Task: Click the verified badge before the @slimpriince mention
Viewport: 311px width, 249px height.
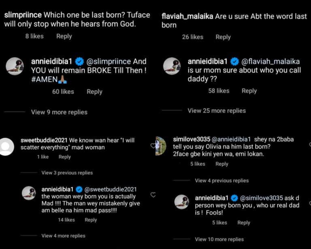Action: pos(80,62)
